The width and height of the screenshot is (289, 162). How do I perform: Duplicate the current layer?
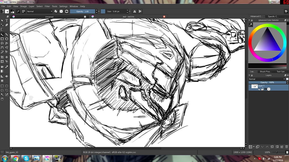(258, 147)
